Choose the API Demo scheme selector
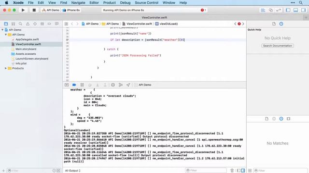This screenshot has width=309, height=173. [x=51, y=10]
